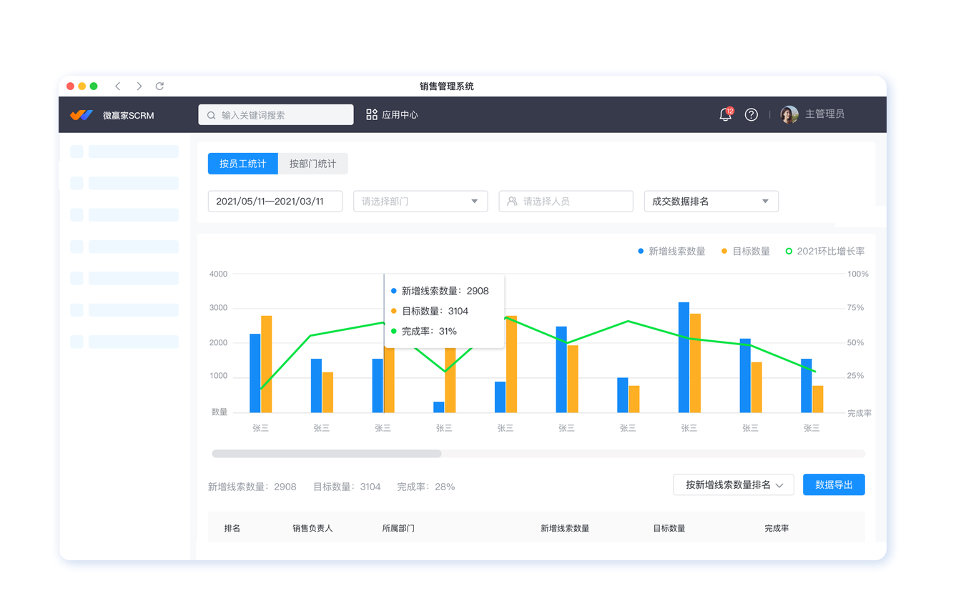
Task: Open the 应用中心 grid icon
Action: (x=372, y=114)
